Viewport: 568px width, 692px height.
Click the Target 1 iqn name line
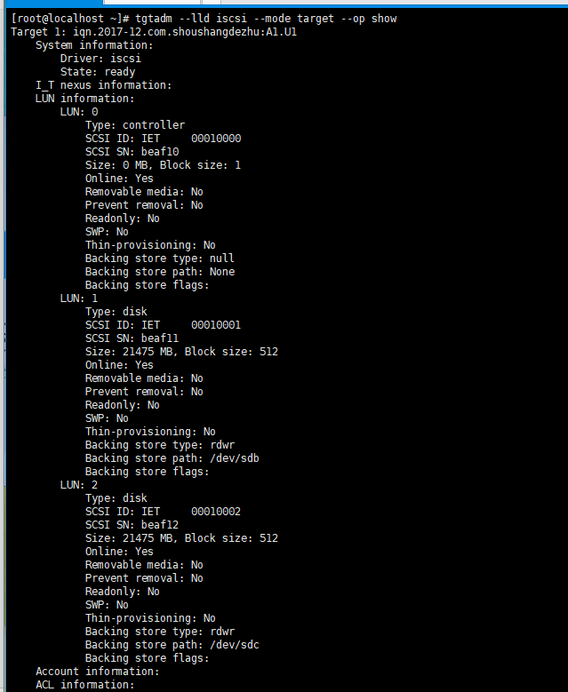tap(154, 32)
